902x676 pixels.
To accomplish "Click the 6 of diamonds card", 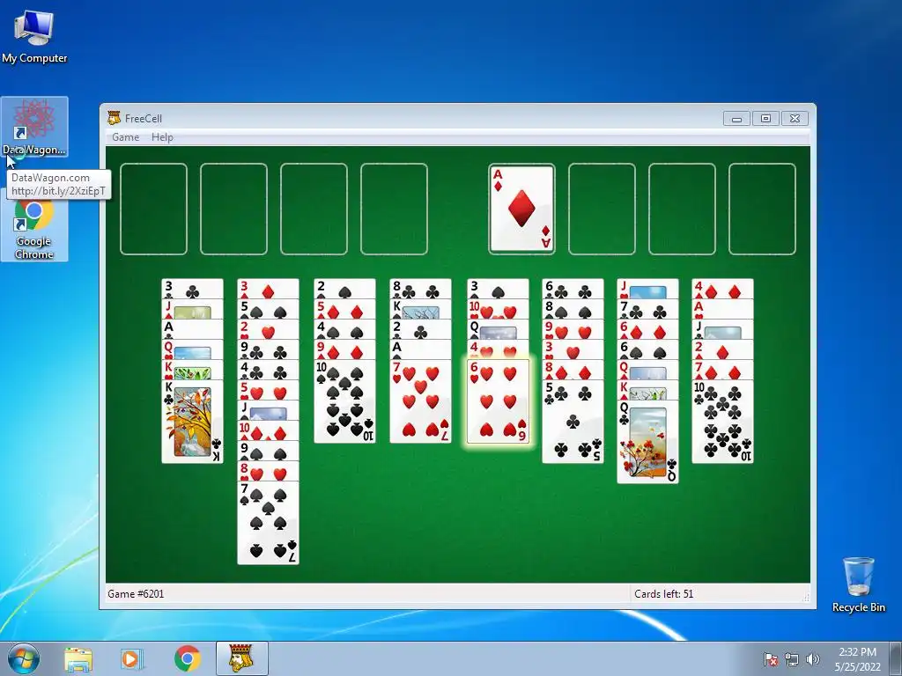I will pos(647,329).
